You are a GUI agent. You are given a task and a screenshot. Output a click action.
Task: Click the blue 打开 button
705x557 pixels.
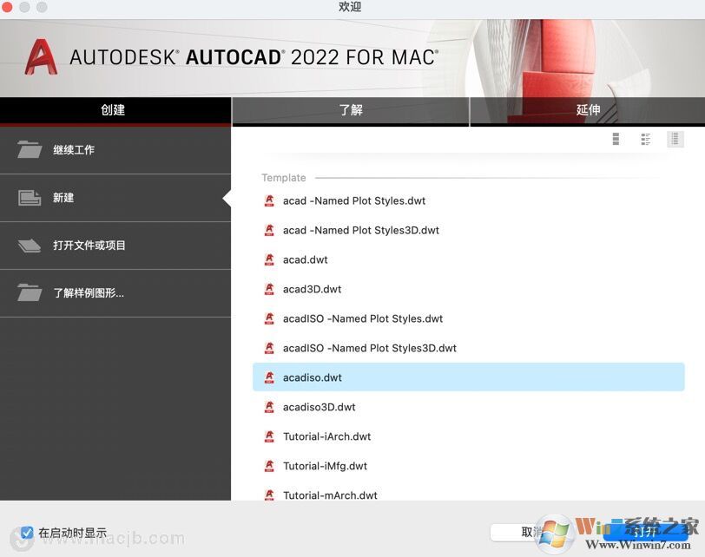tap(645, 532)
